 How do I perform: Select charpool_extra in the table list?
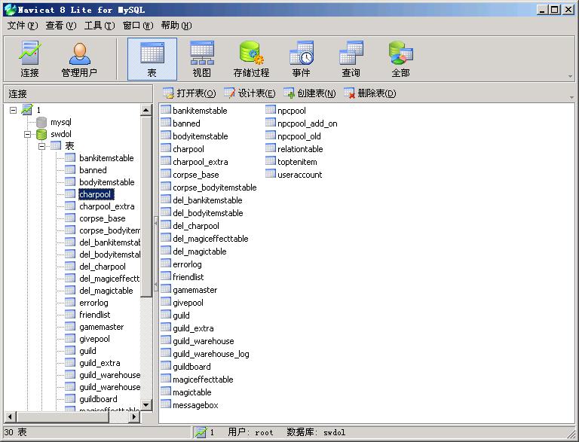coord(200,162)
